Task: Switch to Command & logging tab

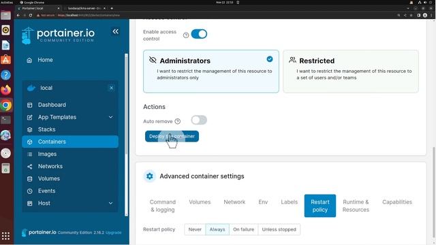Action: (163, 206)
